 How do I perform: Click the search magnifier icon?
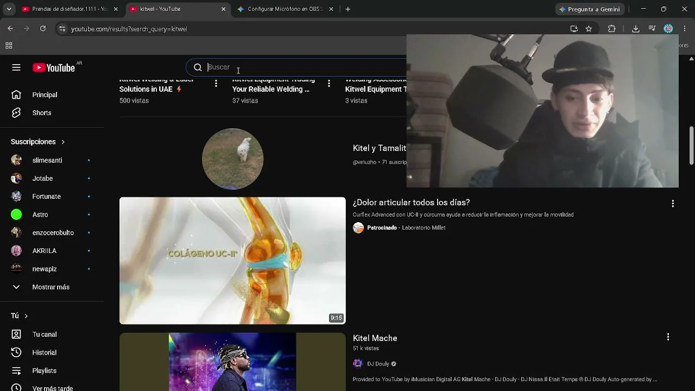[x=198, y=67]
